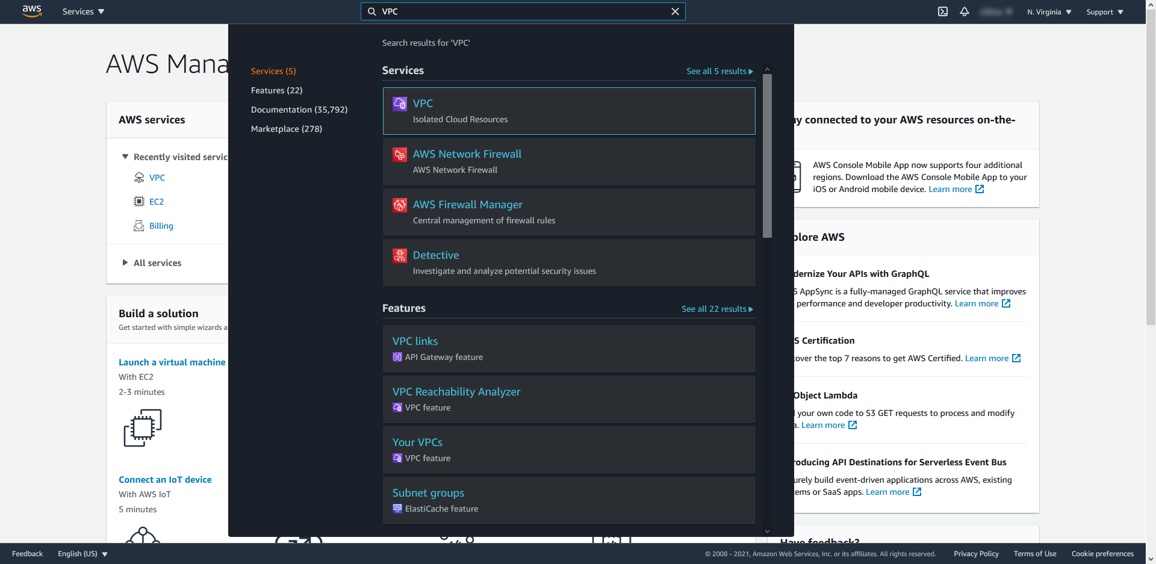The height and width of the screenshot is (564, 1156).
Task: Open AWS Network Firewall service result
Action: [569, 161]
